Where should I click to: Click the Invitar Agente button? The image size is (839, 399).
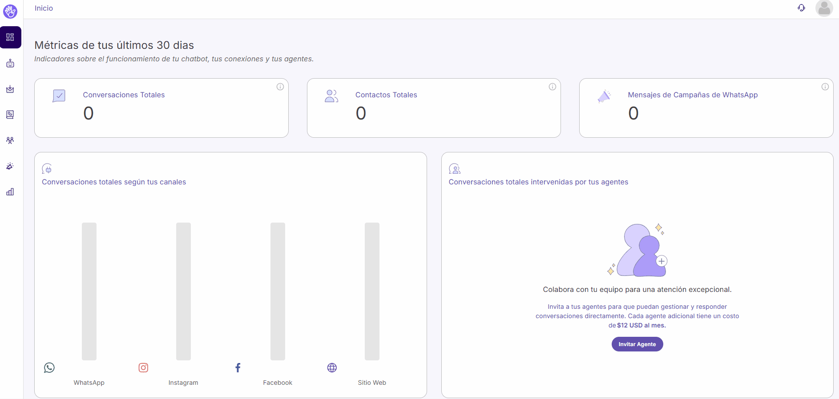pos(637,344)
